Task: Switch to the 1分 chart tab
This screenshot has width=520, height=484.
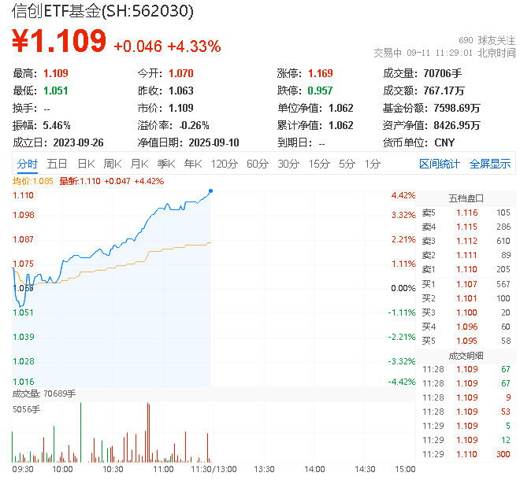Action: (373, 164)
